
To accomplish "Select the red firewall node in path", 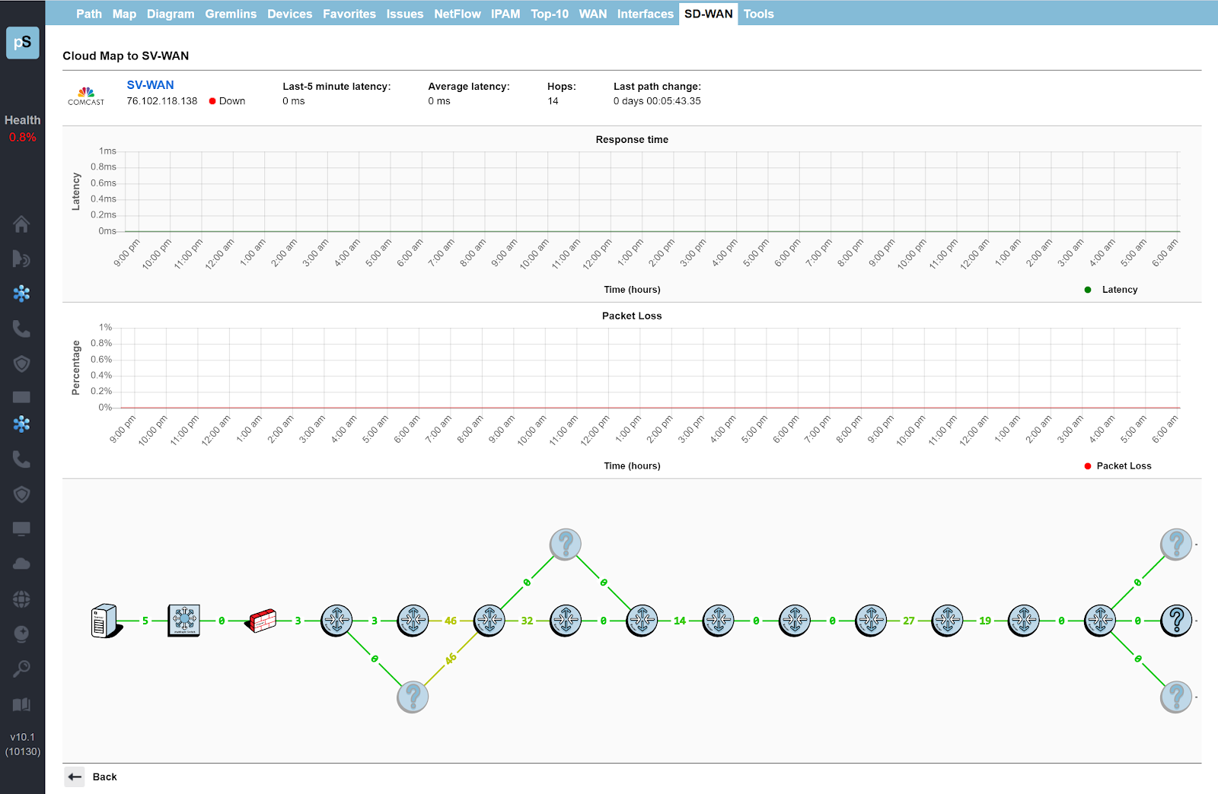I will click(260, 621).
